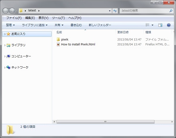Select ライブラリ in navigation pane

(18, 45)
